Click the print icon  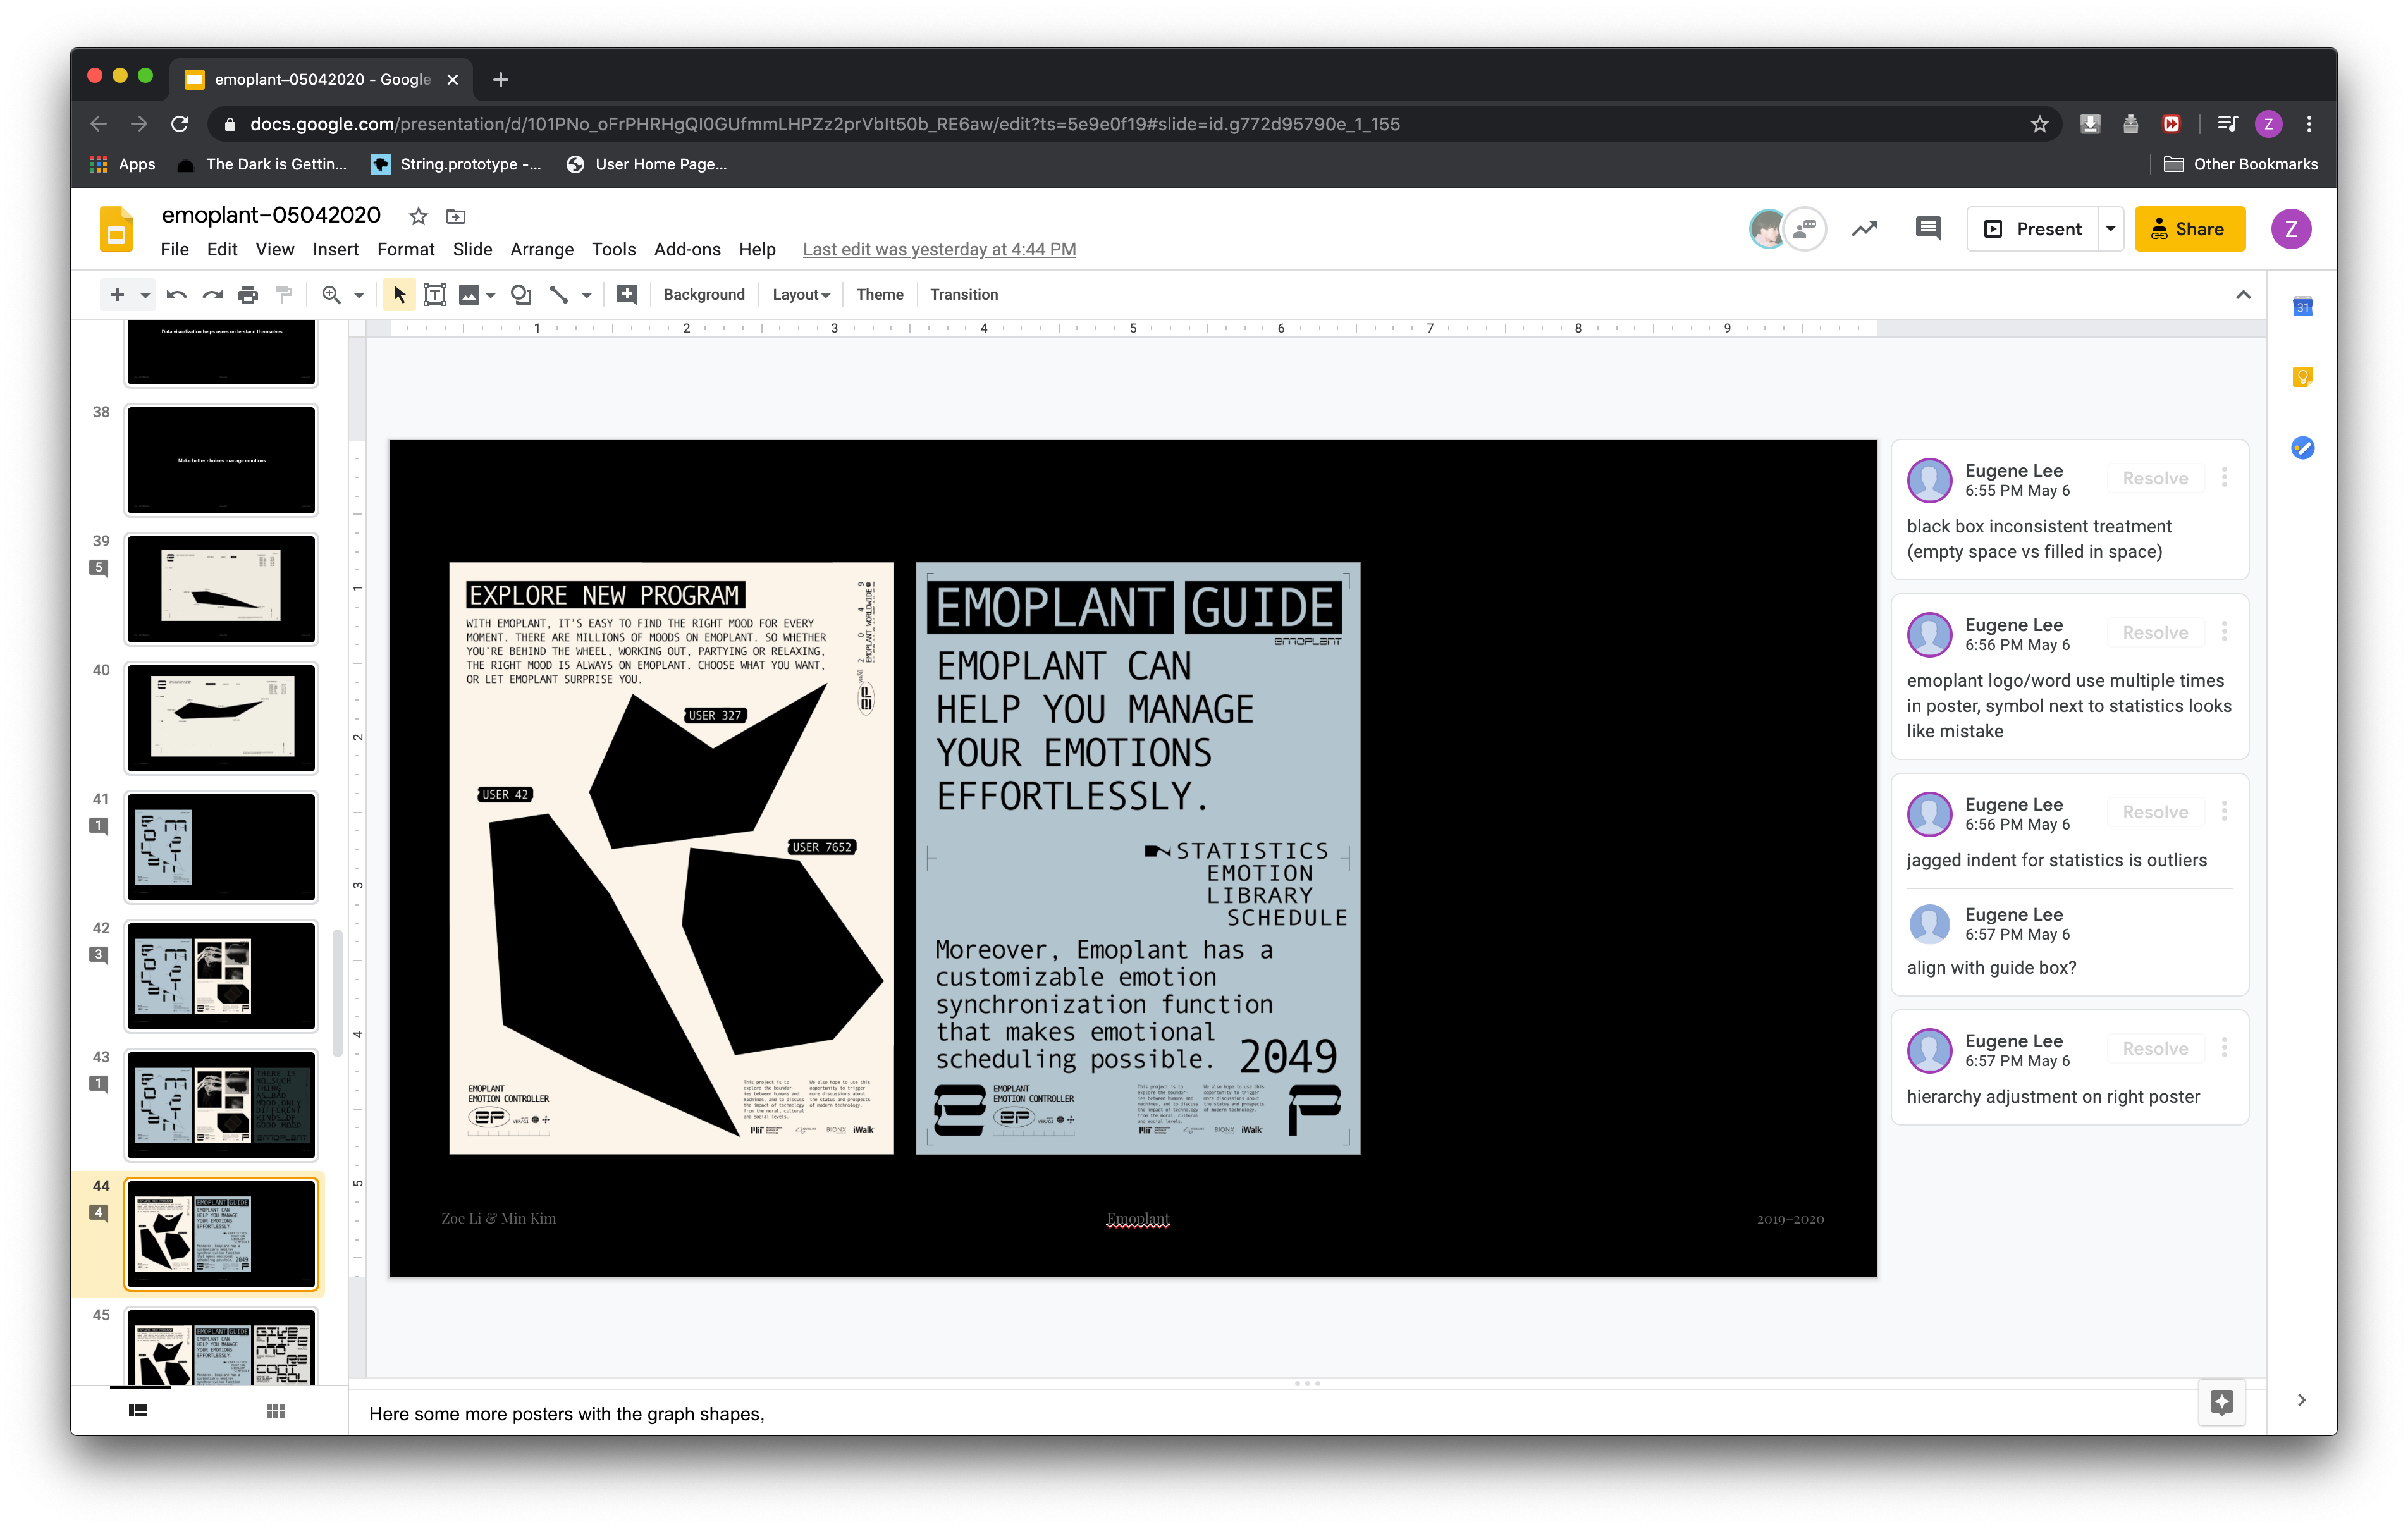pos(248,294)
